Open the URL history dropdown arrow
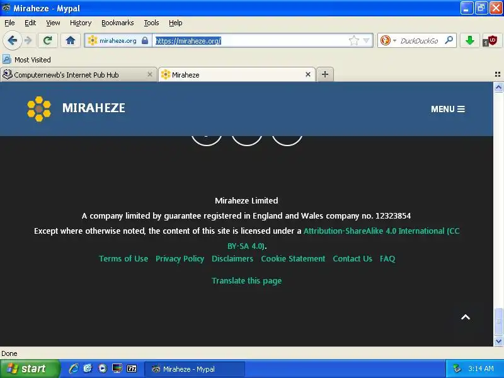Viewport: 504px width, 378px height. pyautogui.click(x=366, y=40)
